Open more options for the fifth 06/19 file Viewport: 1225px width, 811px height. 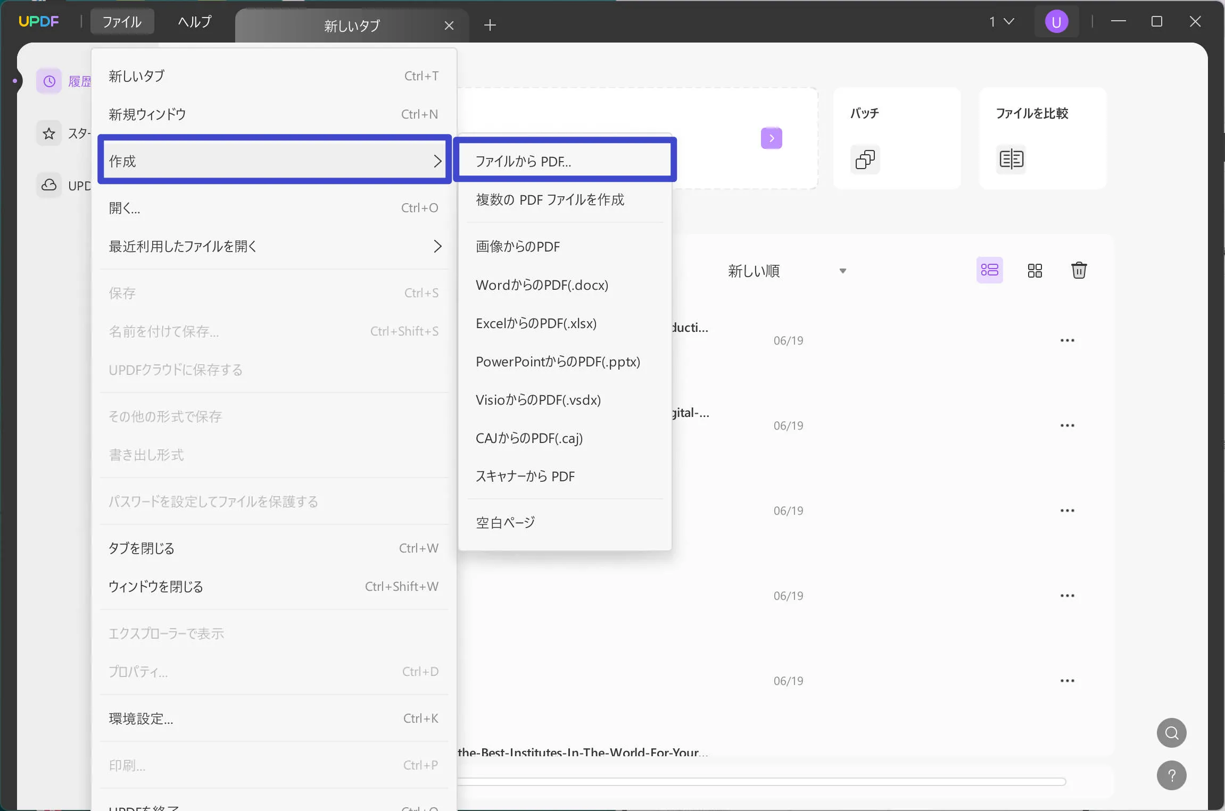tap(1067, 681)
